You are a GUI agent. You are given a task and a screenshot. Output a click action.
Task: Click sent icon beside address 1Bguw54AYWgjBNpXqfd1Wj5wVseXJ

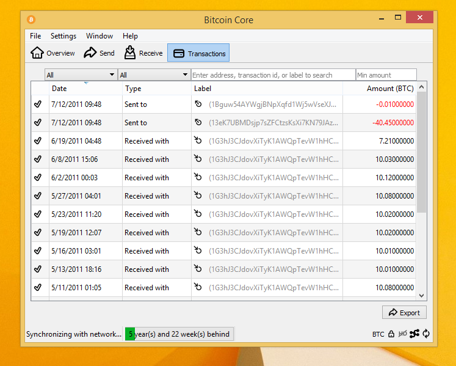198,104
